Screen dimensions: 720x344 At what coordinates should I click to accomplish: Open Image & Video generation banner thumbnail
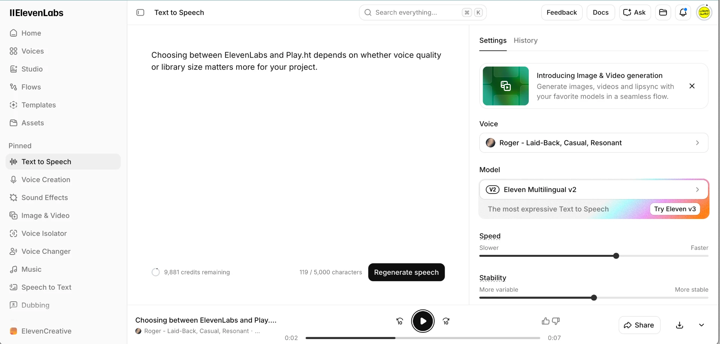[505, 86]
